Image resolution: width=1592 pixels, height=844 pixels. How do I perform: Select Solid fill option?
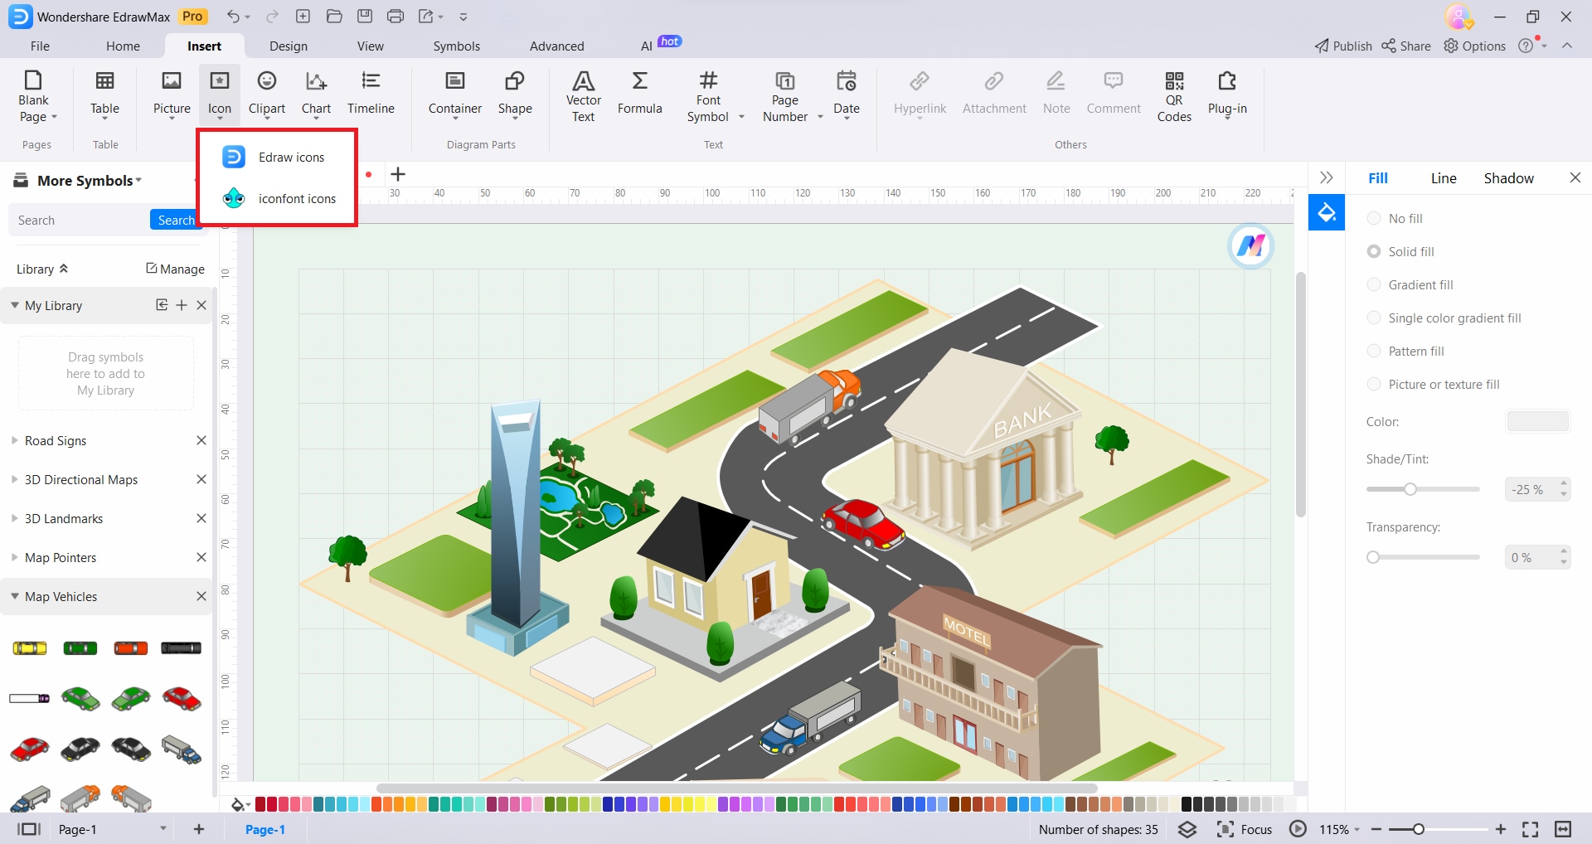pyautogui.click(x=1400, y=251)
